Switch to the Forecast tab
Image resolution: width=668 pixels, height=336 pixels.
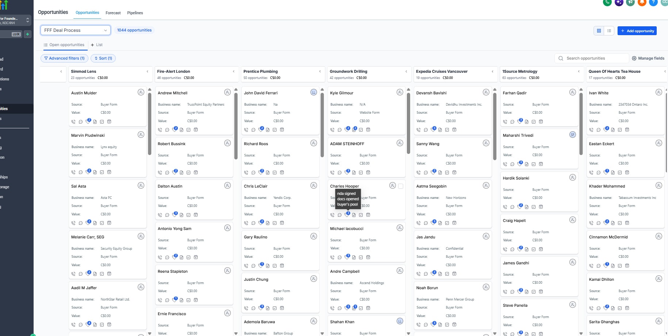coord(113,13)
